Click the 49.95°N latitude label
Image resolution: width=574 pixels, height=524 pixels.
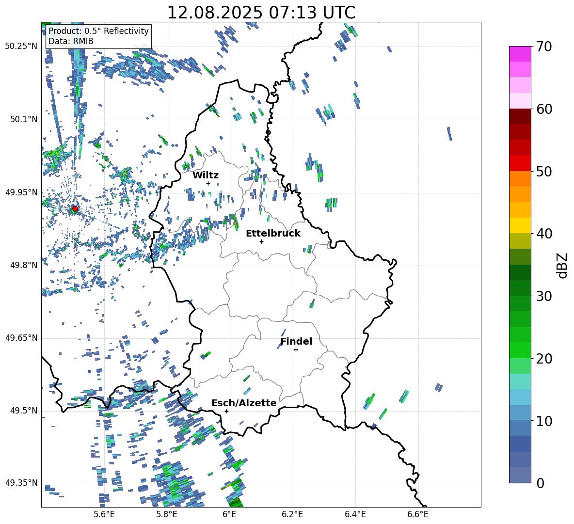point(21,192)
